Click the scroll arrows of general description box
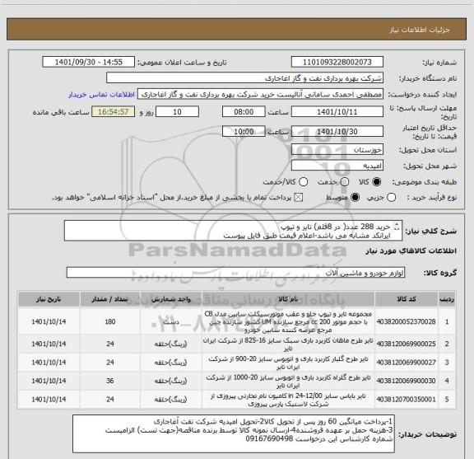The height and width of the screenshot is (459, 474). point(397,227)
